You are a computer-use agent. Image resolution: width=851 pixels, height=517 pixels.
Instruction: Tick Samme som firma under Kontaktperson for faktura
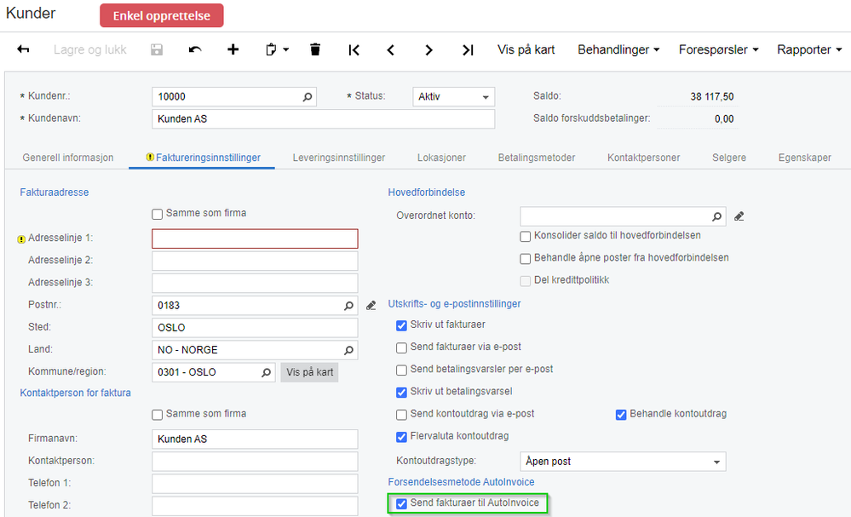(158, 415)
